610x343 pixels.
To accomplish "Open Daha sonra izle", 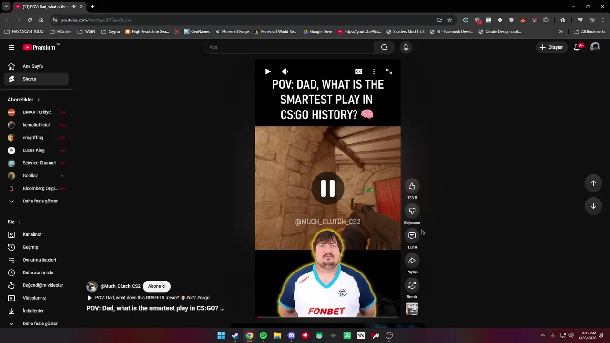I will tap(36, 272).
